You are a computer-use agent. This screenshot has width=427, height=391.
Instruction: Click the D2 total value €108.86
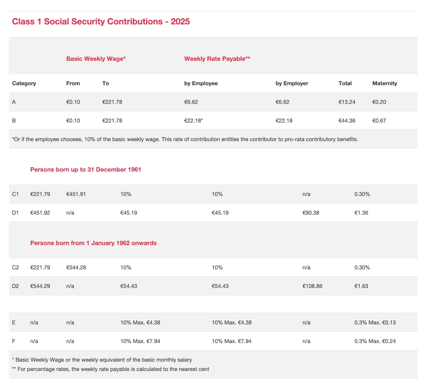[x=312, y=286]
